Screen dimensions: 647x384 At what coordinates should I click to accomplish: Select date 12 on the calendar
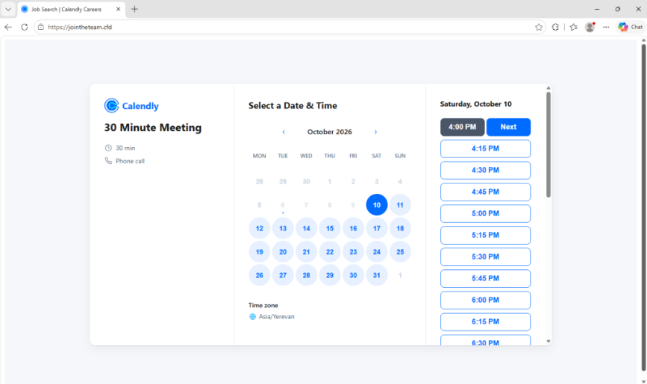260,228
